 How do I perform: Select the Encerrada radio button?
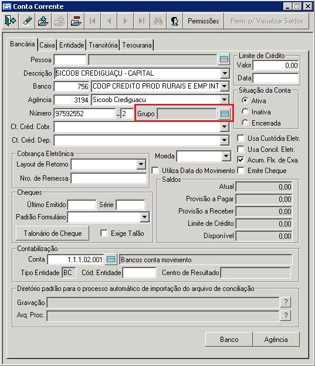245,123
